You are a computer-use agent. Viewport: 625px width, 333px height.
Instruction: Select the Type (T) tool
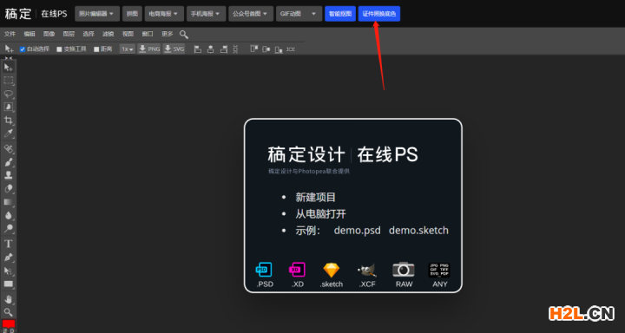tap(9, 244)
